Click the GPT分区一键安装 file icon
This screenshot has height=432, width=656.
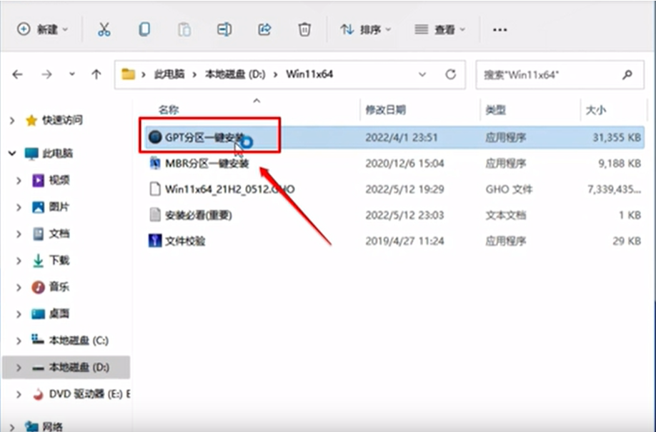point(155,137)
